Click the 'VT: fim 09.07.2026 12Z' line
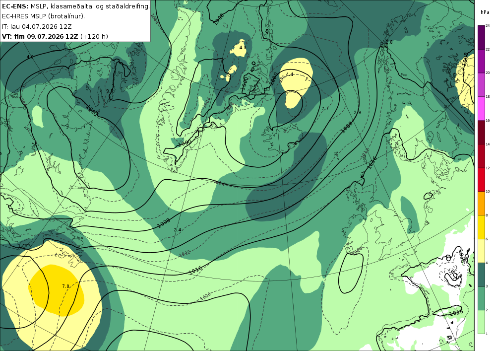496x351 pixels. (x=40, y=36)
